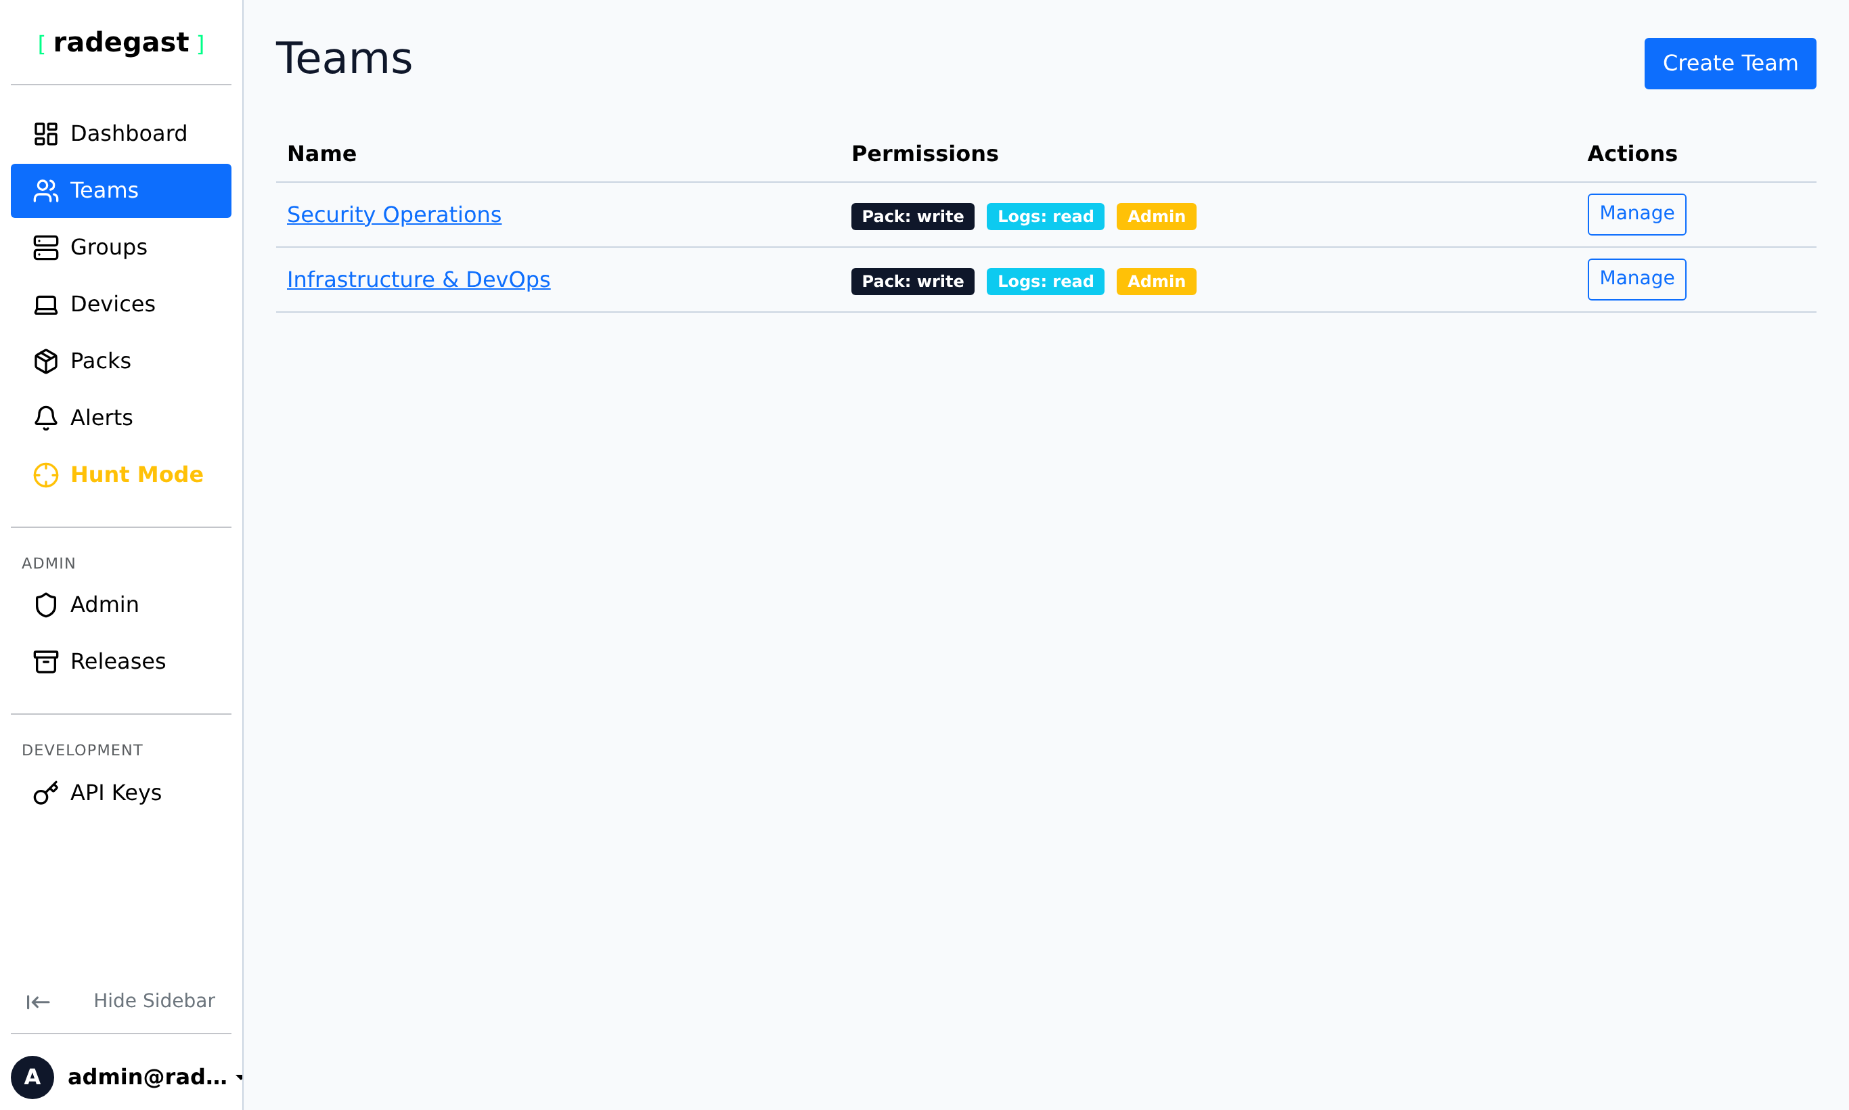This screenshot has width=1849, height=1110.
Task: Click the Name column header
Action: [x=321, y=154]
